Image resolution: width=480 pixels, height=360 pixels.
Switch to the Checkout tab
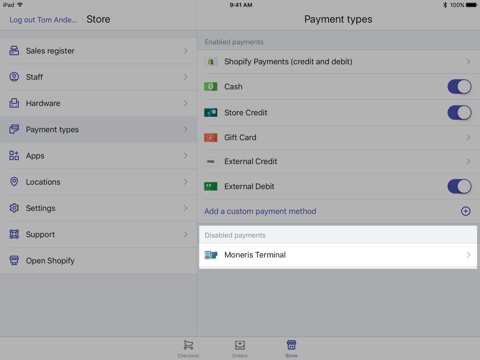188,347
